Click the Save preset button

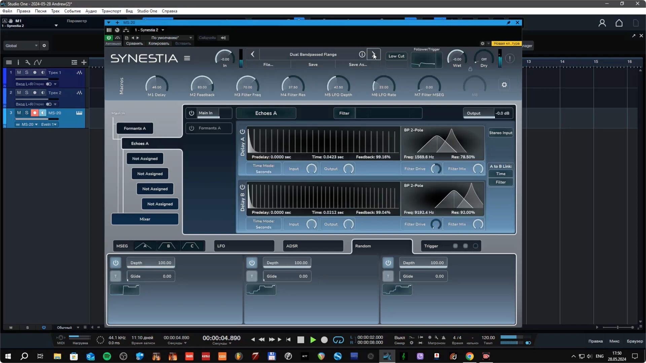[313, 65]
